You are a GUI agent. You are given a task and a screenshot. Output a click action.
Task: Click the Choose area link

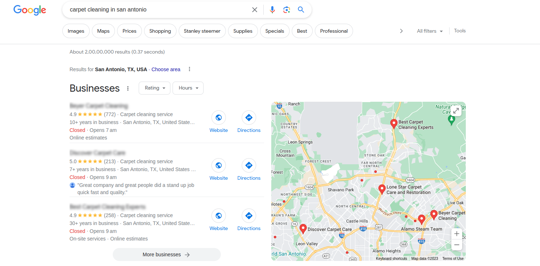tap(166, 69)
